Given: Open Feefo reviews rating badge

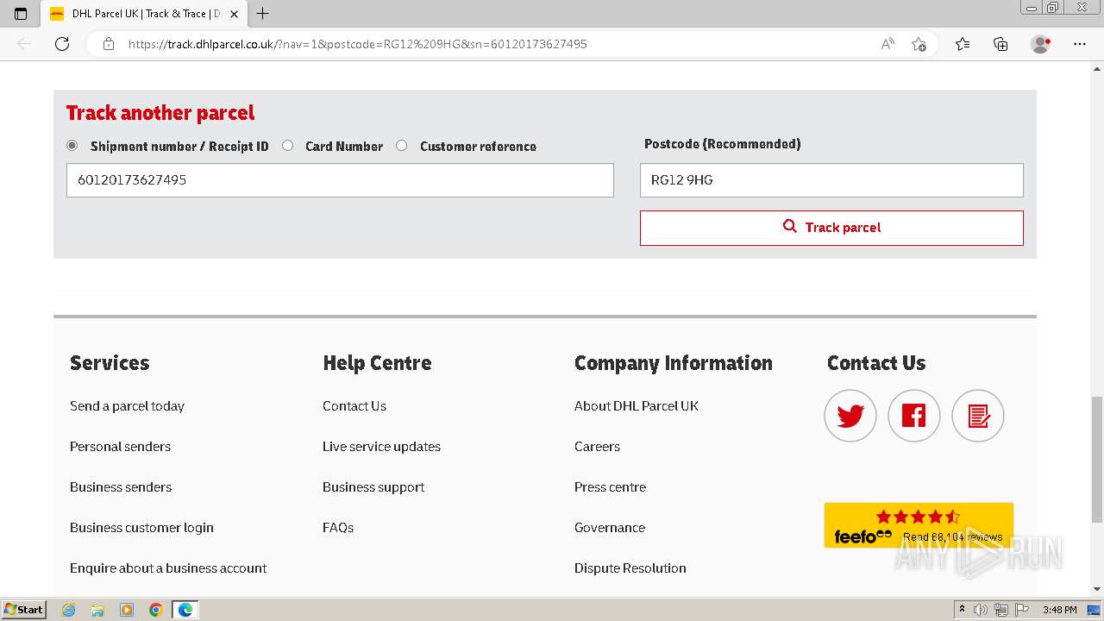Looking at the screenshot, I should pos(919,525).
